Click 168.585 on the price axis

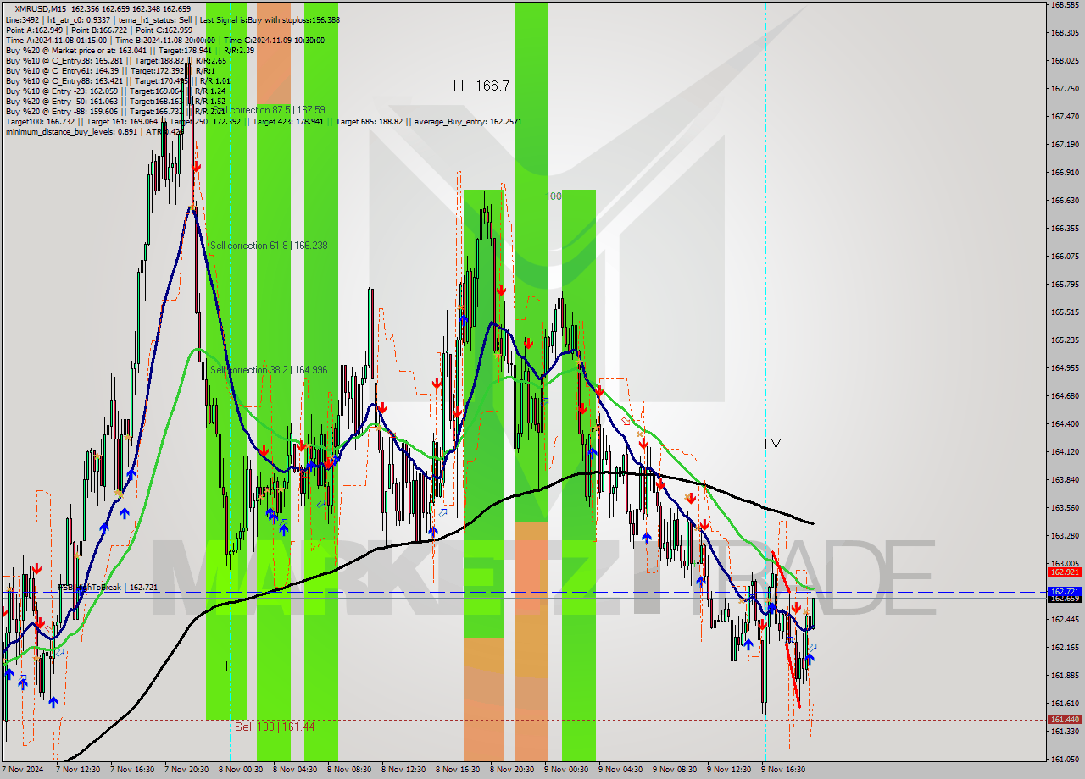point(1065,4)
